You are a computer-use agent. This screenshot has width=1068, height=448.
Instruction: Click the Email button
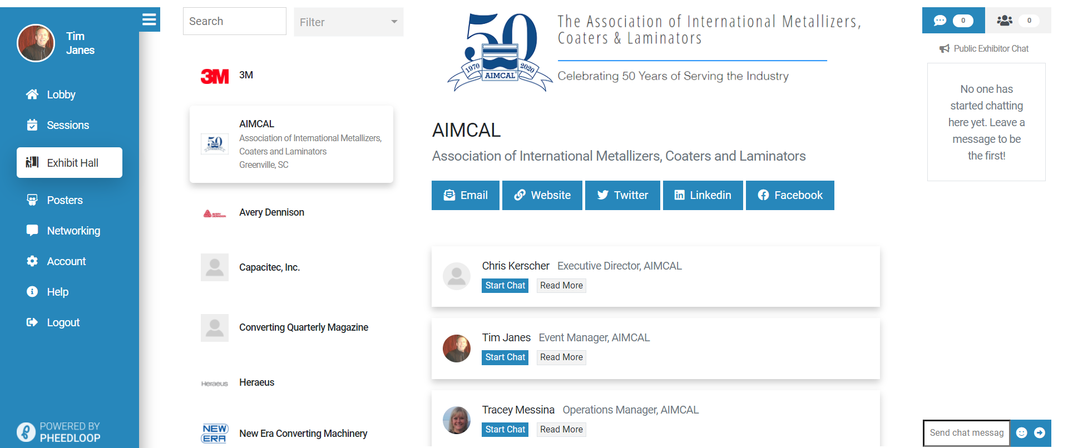(x=466, y=195)
